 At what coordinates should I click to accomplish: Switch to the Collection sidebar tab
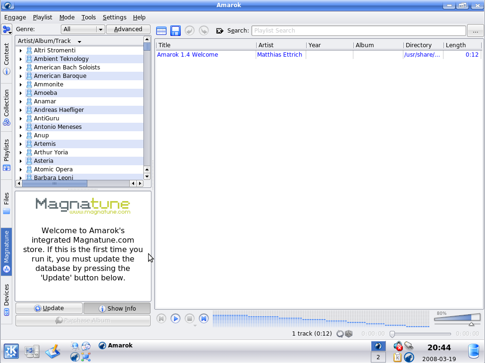point(7,107)
